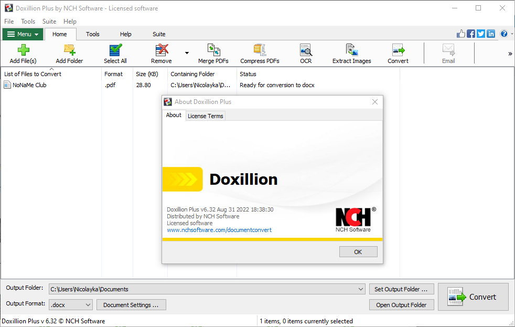Switch to the Home ribbon tab

coord(60,34)
